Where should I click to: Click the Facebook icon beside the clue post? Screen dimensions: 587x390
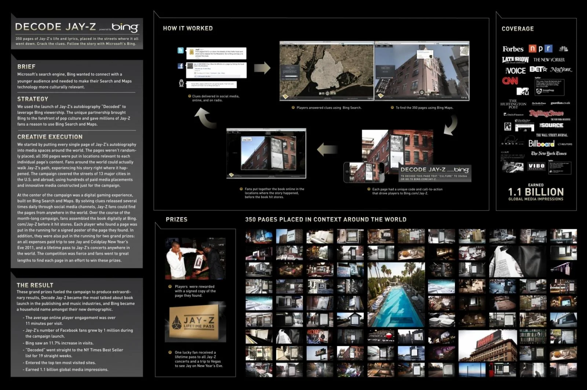point(181,66)
